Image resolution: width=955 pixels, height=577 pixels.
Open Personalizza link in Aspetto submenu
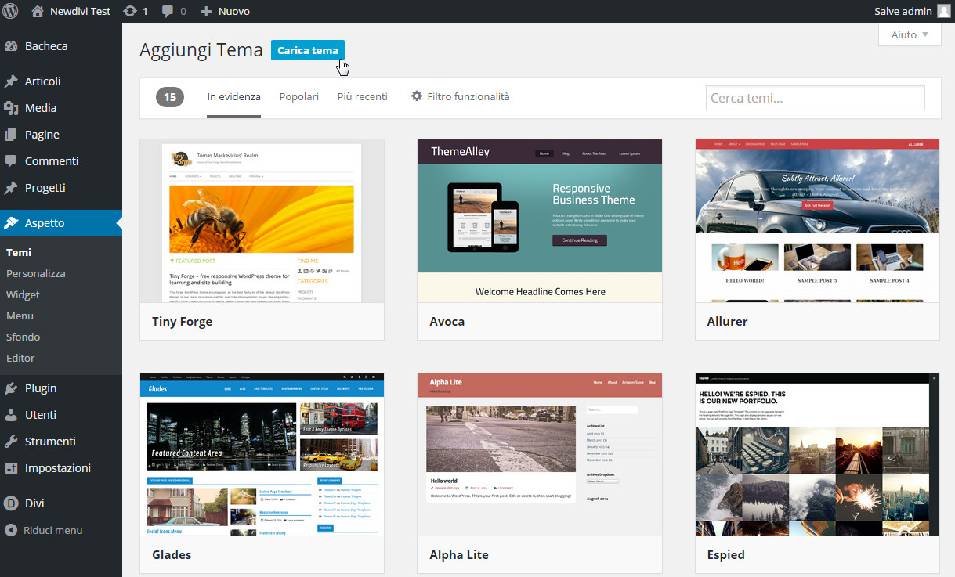click(x=36, y=274)
